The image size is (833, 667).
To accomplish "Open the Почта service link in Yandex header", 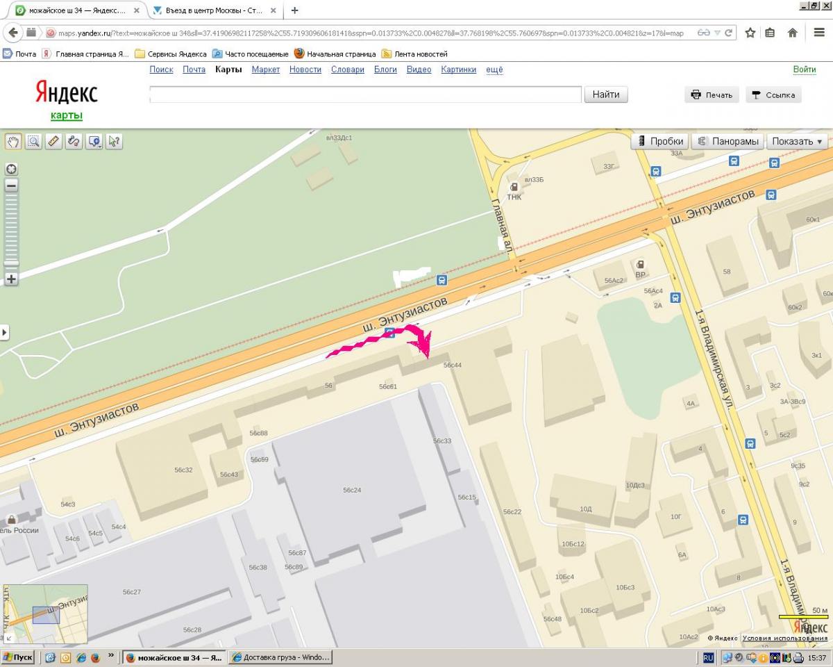I will [194, 69].
